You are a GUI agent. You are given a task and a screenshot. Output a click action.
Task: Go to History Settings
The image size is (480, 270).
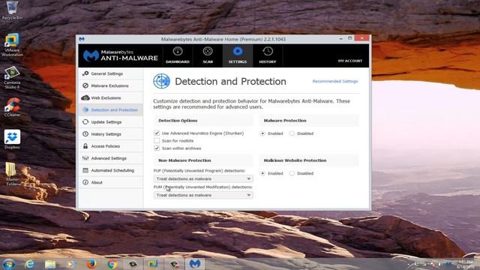point(106,134)
